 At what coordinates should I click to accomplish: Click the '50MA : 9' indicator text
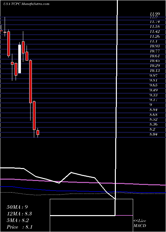(17, 207)
